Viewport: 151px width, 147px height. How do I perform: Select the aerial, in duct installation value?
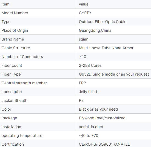(91, 127)
